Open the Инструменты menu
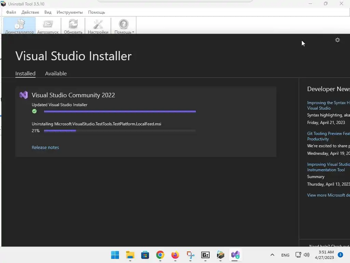The height and width of the screenshot is (263, 350). coord(70,12)
